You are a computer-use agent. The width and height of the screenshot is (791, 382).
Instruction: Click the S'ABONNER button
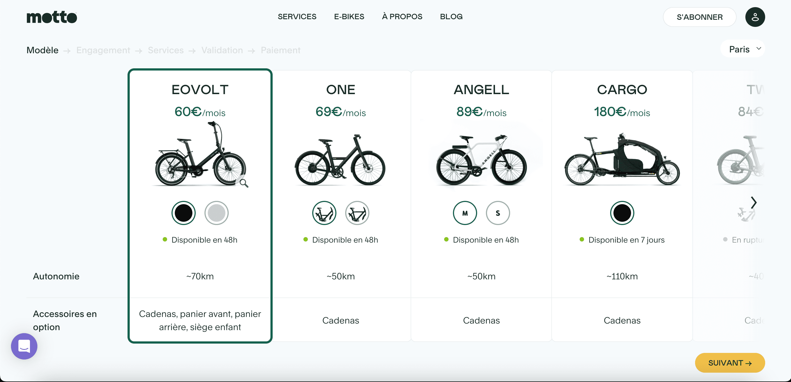[699, 17]
